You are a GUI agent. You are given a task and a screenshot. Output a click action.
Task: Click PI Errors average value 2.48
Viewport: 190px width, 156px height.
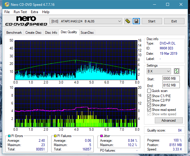(x=42, y=141)
